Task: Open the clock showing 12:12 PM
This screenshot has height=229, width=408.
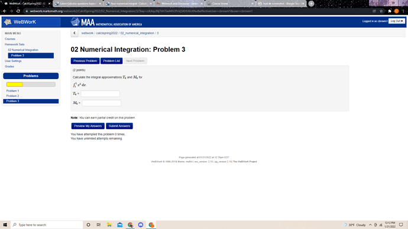Action: (390, 225)
